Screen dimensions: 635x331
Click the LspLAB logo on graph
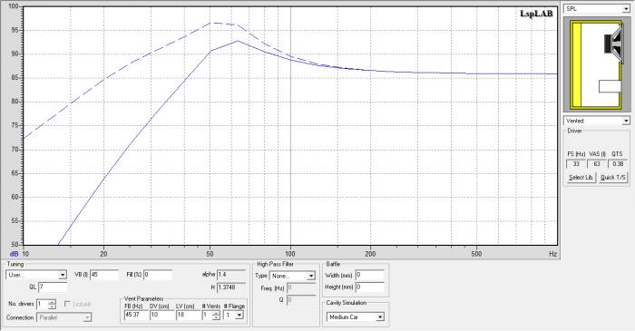[536, 14]
